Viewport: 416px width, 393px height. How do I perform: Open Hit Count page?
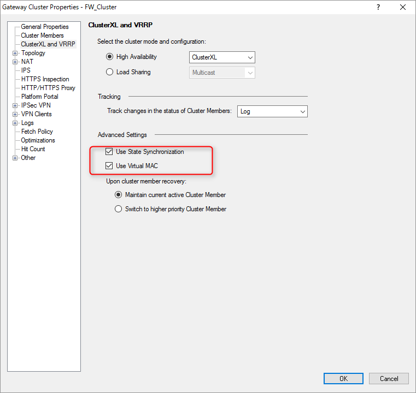[33, 149]
